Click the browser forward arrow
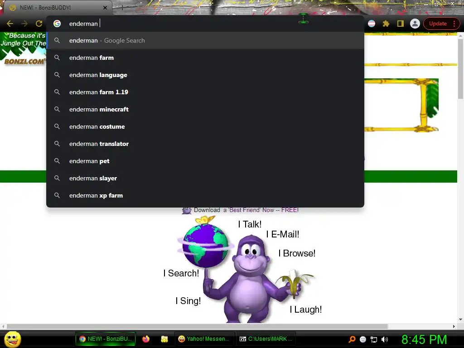The image size is (464, 348). [x=24, y=24]
